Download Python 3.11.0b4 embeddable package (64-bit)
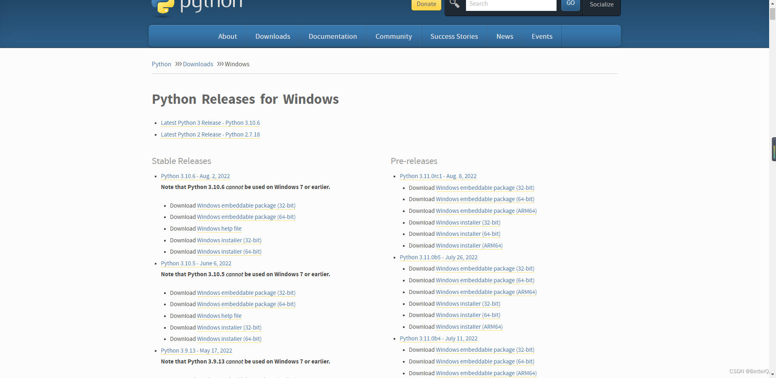This screenshot has width=776, height=378. (485, 361)
